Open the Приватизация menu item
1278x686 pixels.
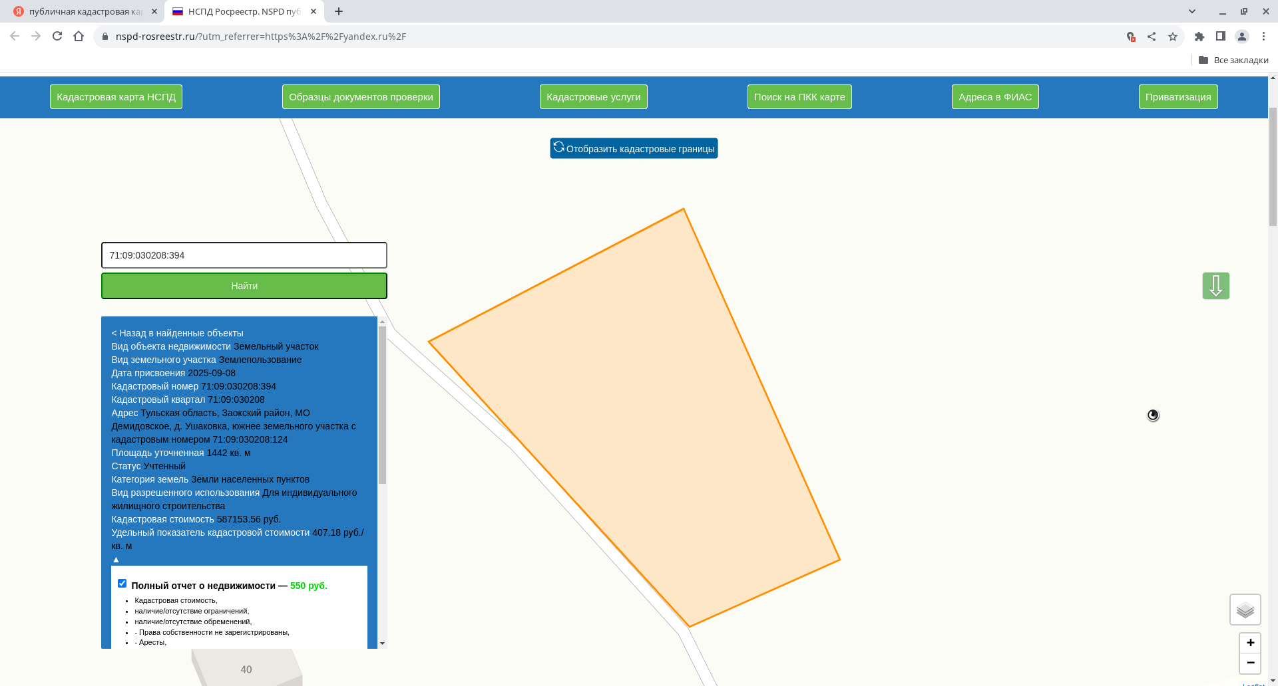tap(1177, 97)
